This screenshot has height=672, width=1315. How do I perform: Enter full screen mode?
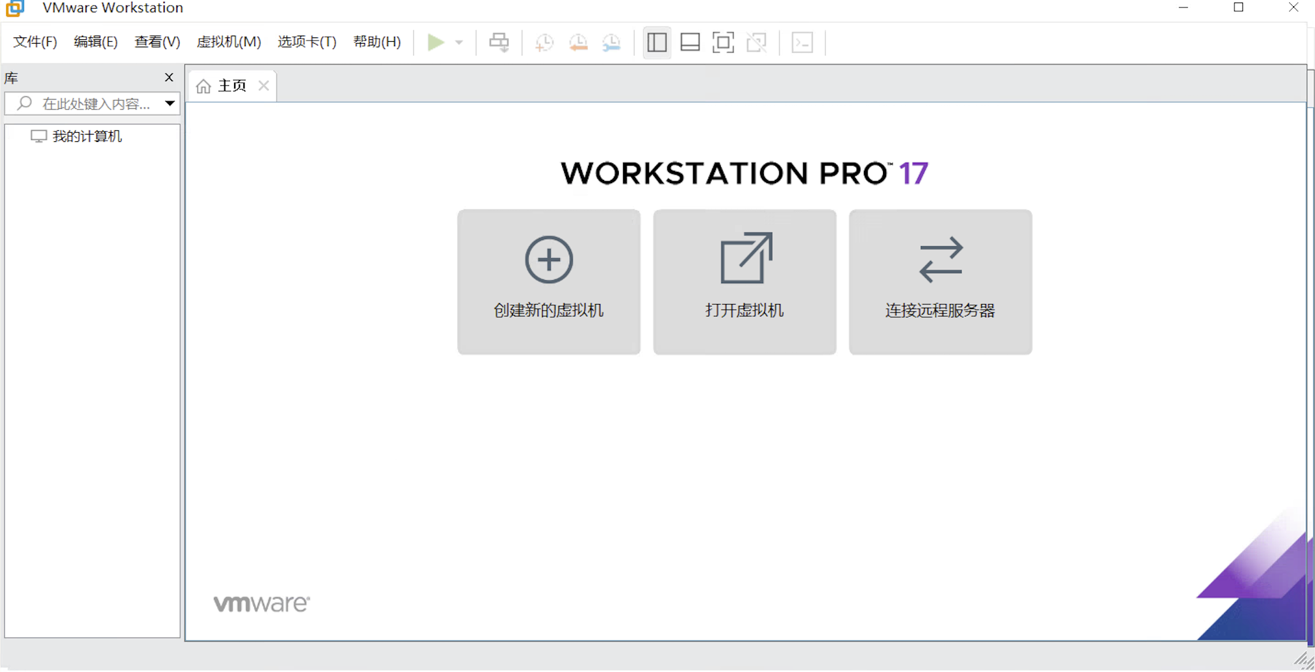[723, 42]
